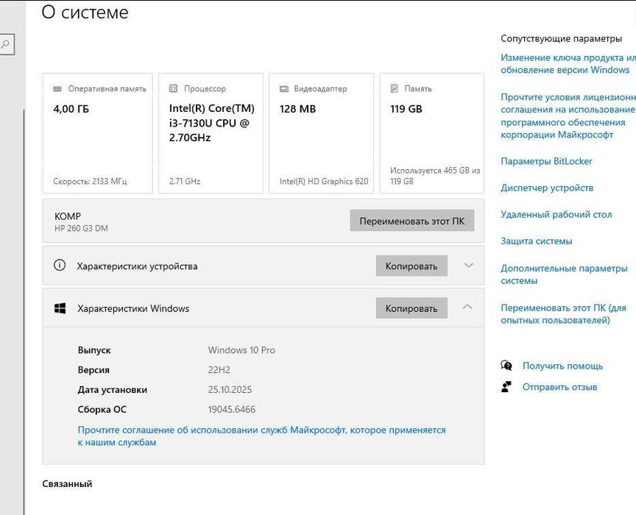Viewport: 636px width, 515px height.
Task: Click the 19045.6466 OS build value
Action: [232, 410]
